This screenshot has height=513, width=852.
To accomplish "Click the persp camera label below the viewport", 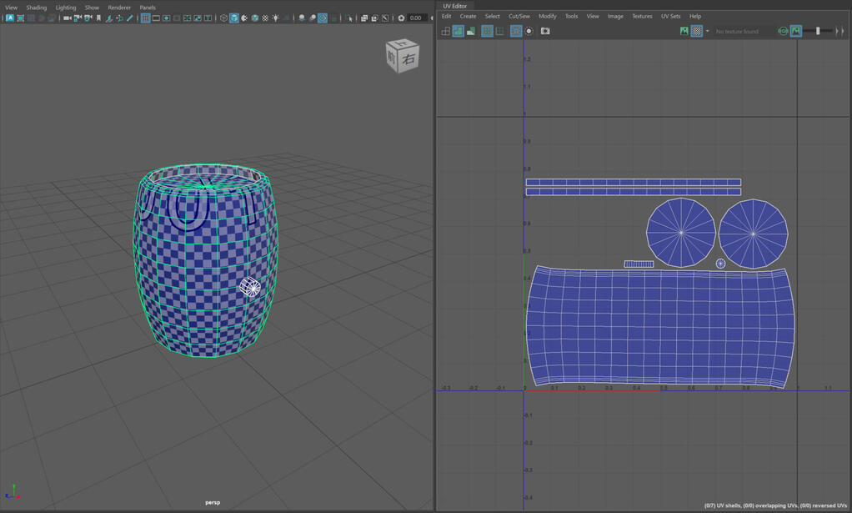I will tap(213, 501).
